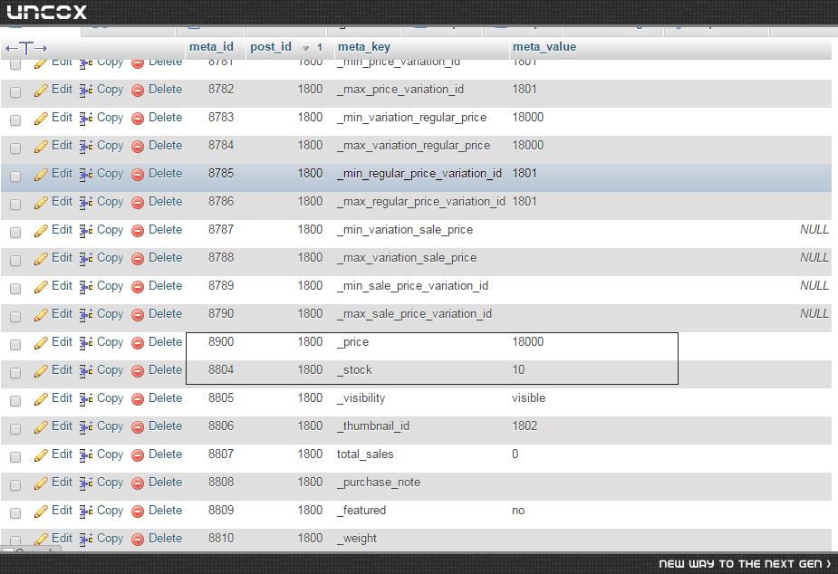Viewport: 838px width, 574px height.
Task: Tick the checkbox for row 8782
Action: pos(15,91)
